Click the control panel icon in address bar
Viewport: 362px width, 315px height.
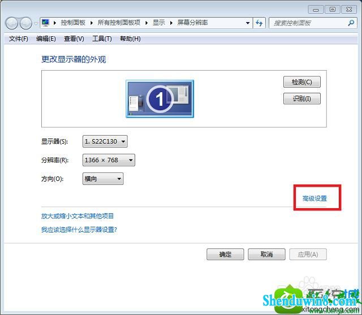point(45,23)
